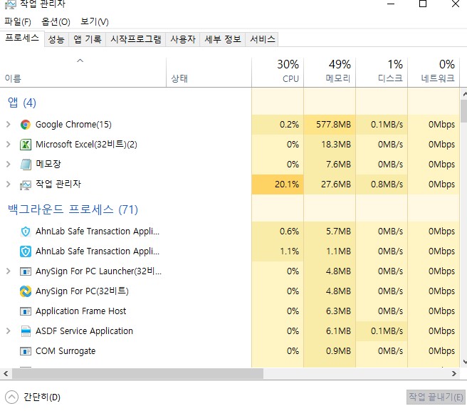Click the 0.9MB memory value for COM Surrogate
Image resolution: width=467 pixels, height=411 pixels.
click(x=338, y=351)
